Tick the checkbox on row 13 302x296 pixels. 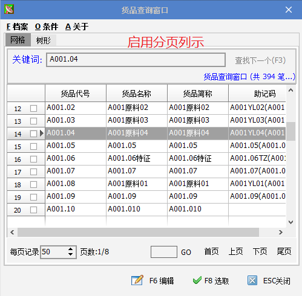[x=33, y=121]
